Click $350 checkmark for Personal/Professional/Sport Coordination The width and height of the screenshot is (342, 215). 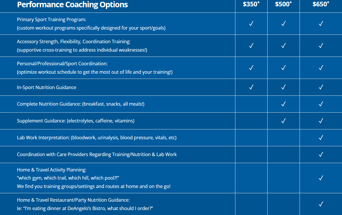click(251, 68)
